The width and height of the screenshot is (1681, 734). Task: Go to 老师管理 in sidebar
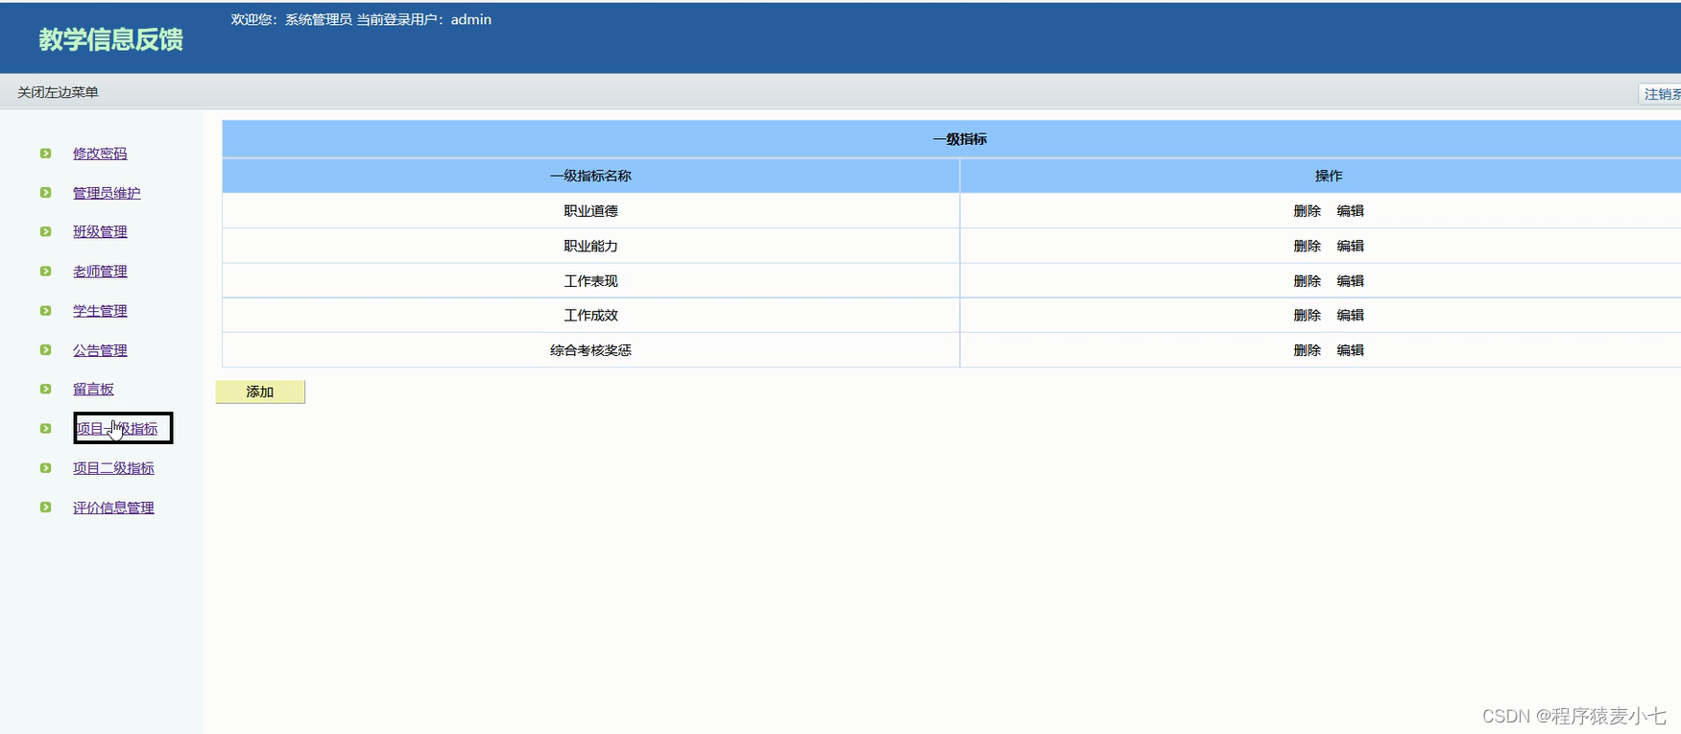point(100,272)
